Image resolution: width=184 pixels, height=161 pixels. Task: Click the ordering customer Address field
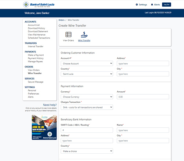click(143, 63)
